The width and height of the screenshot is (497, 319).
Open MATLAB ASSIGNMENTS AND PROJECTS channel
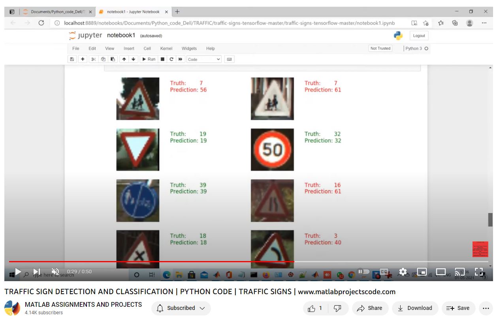[83, 304]
